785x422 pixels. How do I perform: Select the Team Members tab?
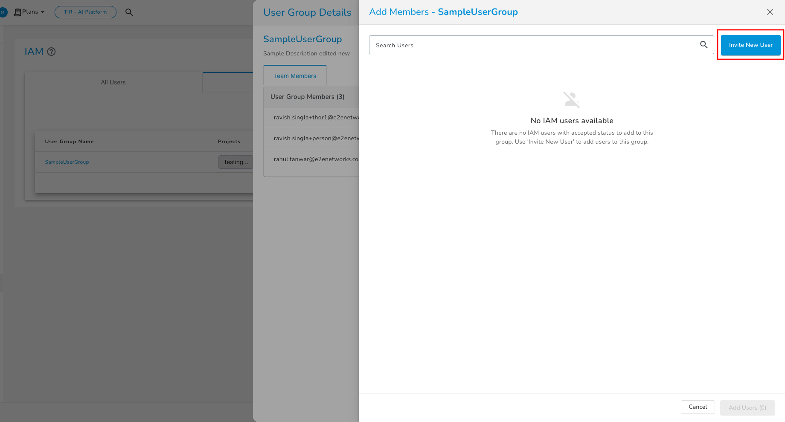coord(295,76)
